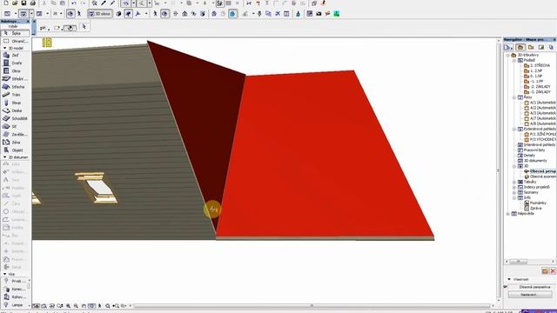Image resolution: width=557 pixels, height=313 pixels.
Task: Collapse the Více toolbox section
Action: [5, 274]
